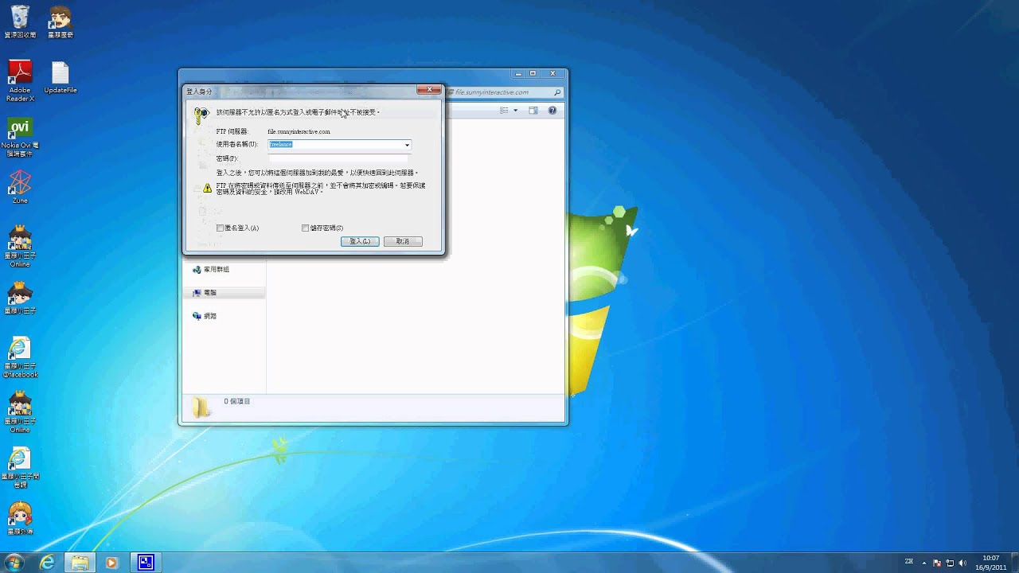This screenshot has width=1019, height=573.
Task: Click the volume speaker tray icon
Action: (x=962, y=563)
